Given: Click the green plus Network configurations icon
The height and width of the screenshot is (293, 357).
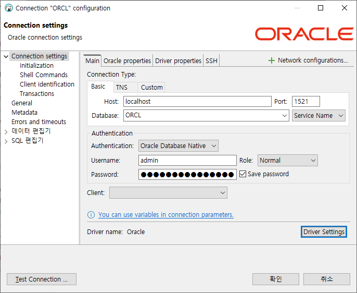Looking at the screenshot, I should pyautogui.click(x=272, y=60).
